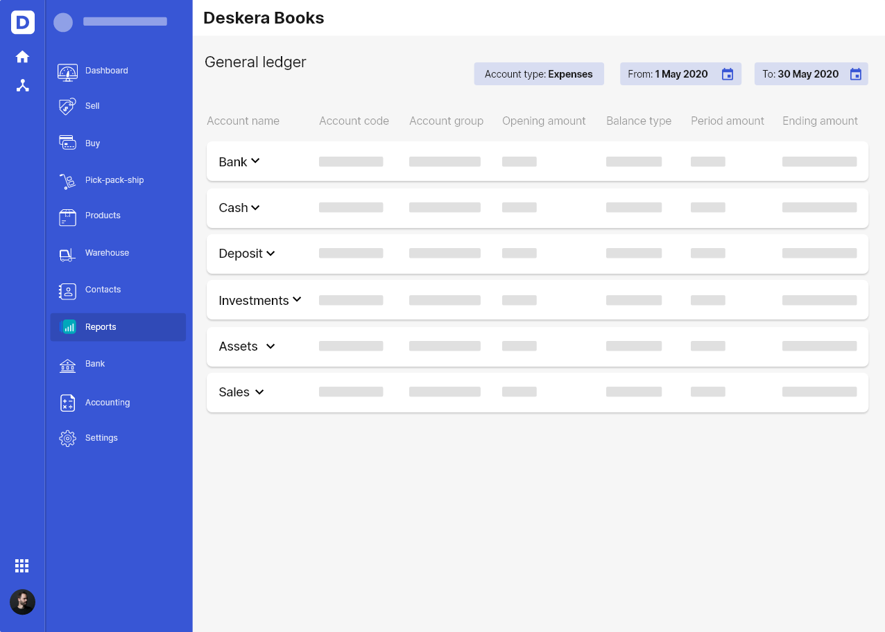Expand the Investments account row chevron
The image size is (885, 632).
point(297,299)
